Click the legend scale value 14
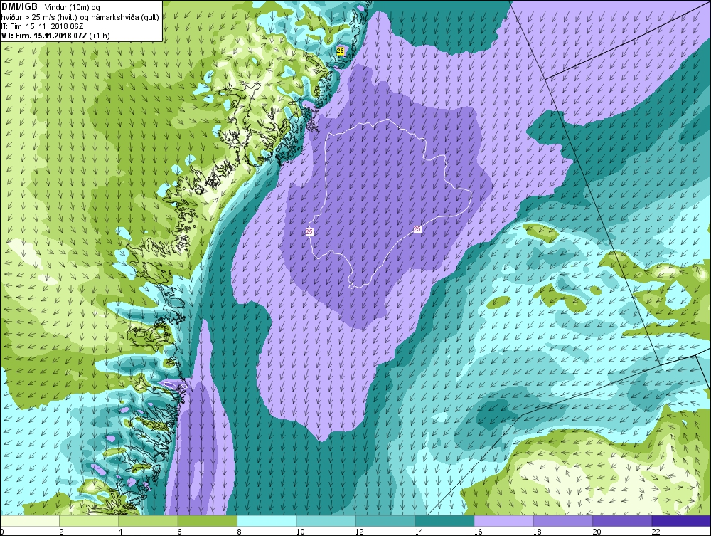This screenshot has width=711, height=536. [419, 532]
